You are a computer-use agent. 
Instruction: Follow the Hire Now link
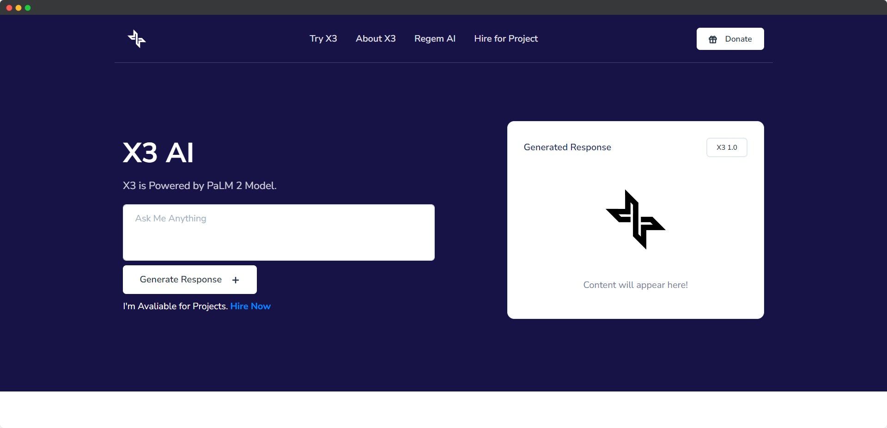coord(250,306)
